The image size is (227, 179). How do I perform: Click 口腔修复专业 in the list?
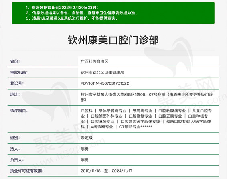pyautogui.click(x=140, y=116)
